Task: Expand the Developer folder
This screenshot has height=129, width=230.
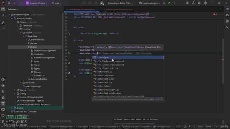Action: [18, 25]
